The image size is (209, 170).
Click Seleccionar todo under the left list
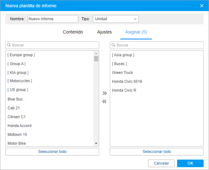point(52,152)
